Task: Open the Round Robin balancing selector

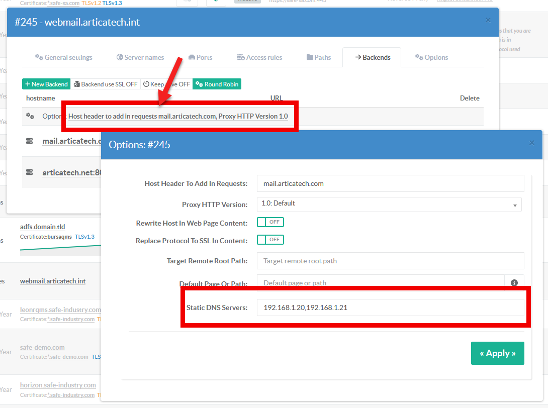Action: click(217, 84)
